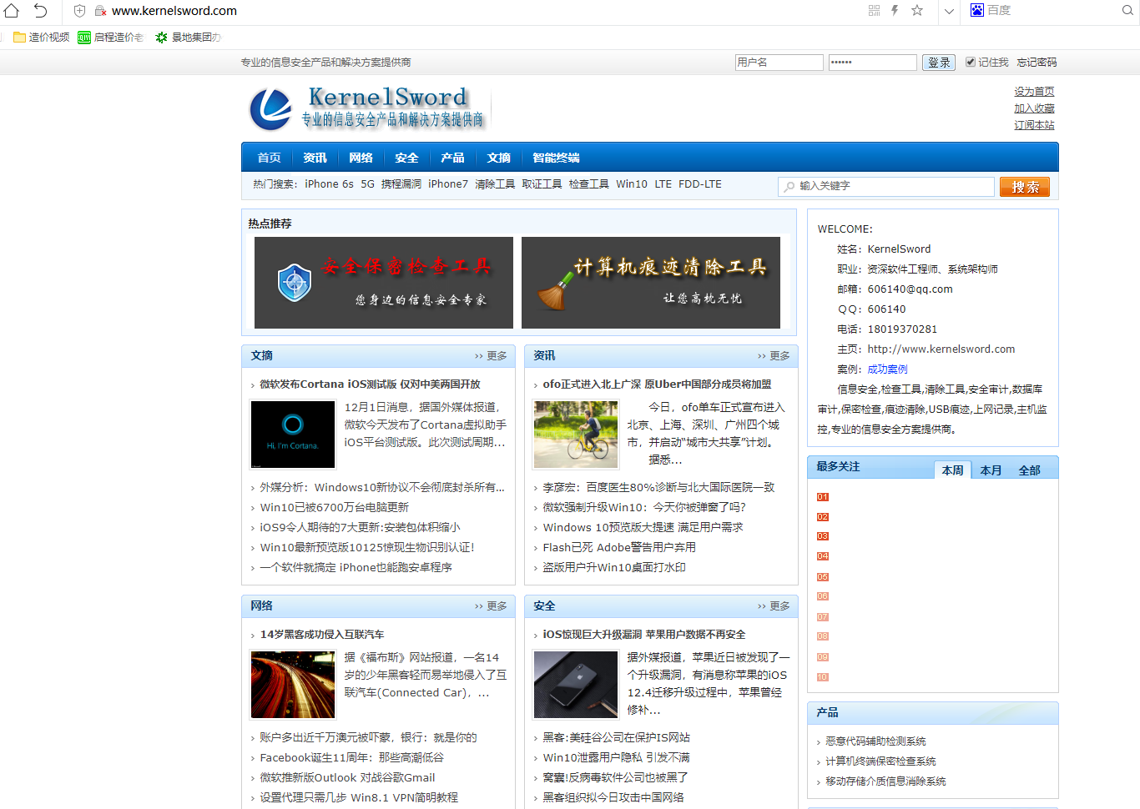Open the highway light-trails article thumbnail
The width and height of the screenshot is (1140, 809).
coord(293,685)
